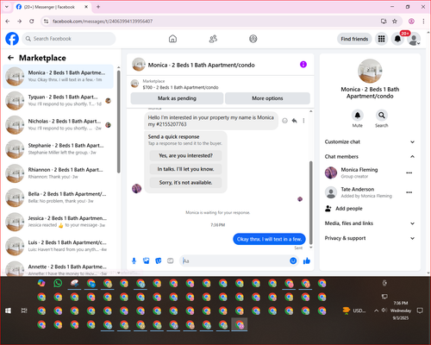Viewport: 431px width, 345px height.
Task: Click More options button
Action: (267, 98)
